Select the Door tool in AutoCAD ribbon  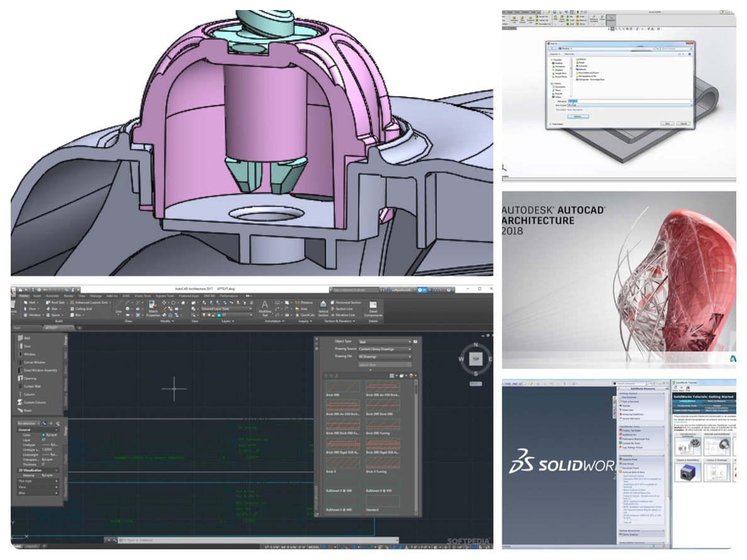[30, 309]
